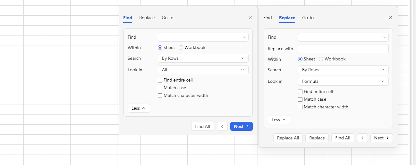Collapse options with Less in Find dialog
The width and height of the screenshot is (416, 165).
[139, 108]
